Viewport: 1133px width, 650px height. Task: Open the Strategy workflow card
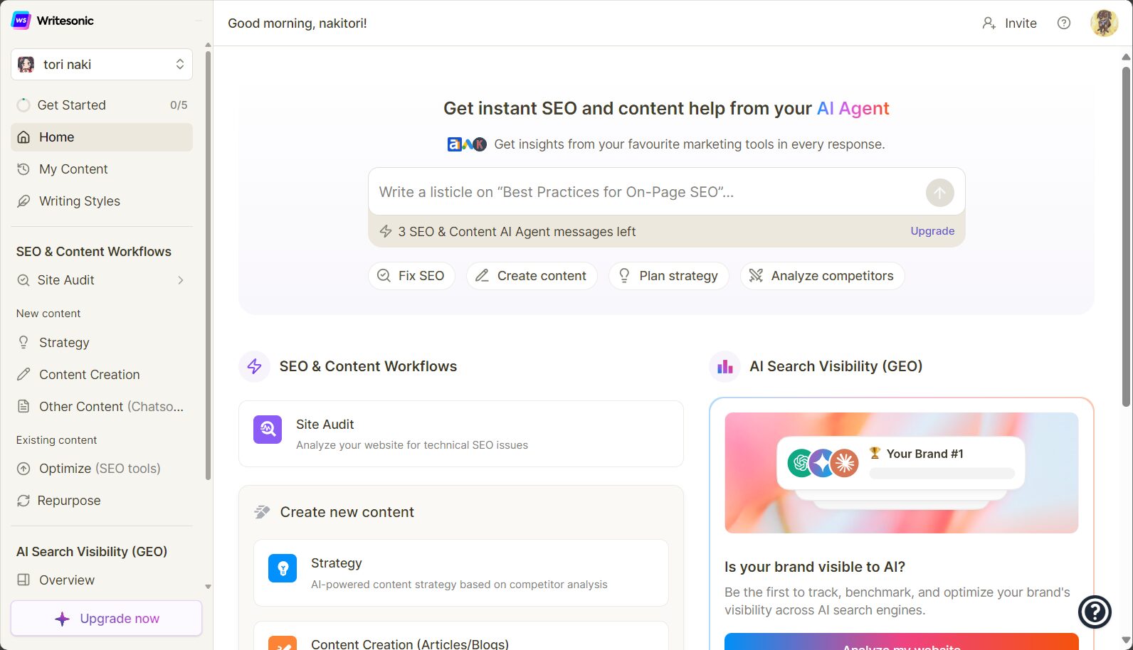pos(461,573)
